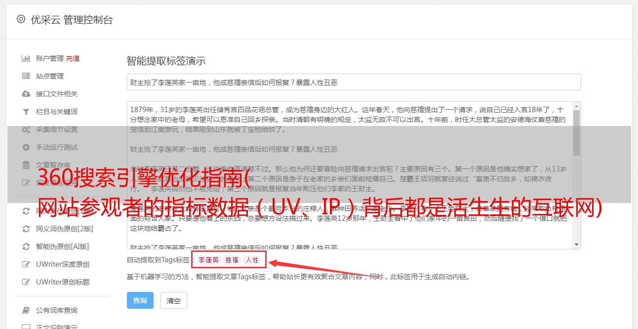
Task: Click the article title input field
Action: click(354, 82)
